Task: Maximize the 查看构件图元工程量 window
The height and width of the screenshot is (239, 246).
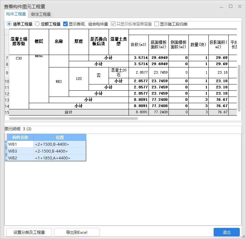Action: tap(231, 6)
